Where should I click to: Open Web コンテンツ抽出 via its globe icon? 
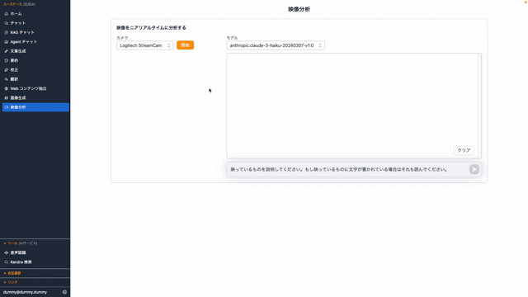click(6, 88)
